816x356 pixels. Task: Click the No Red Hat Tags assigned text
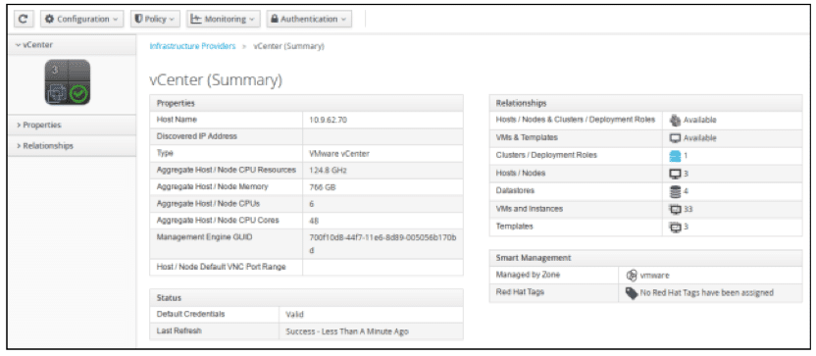click(707, 293)
